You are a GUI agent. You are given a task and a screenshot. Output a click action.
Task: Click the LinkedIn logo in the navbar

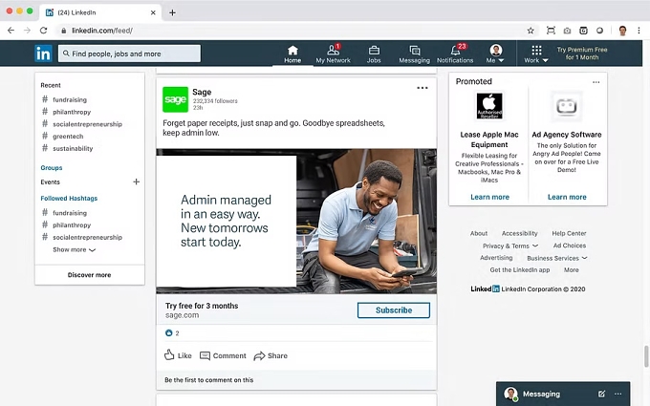pos(43,53)
